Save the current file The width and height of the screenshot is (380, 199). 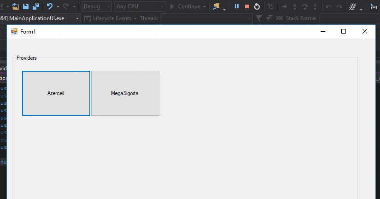26,6
